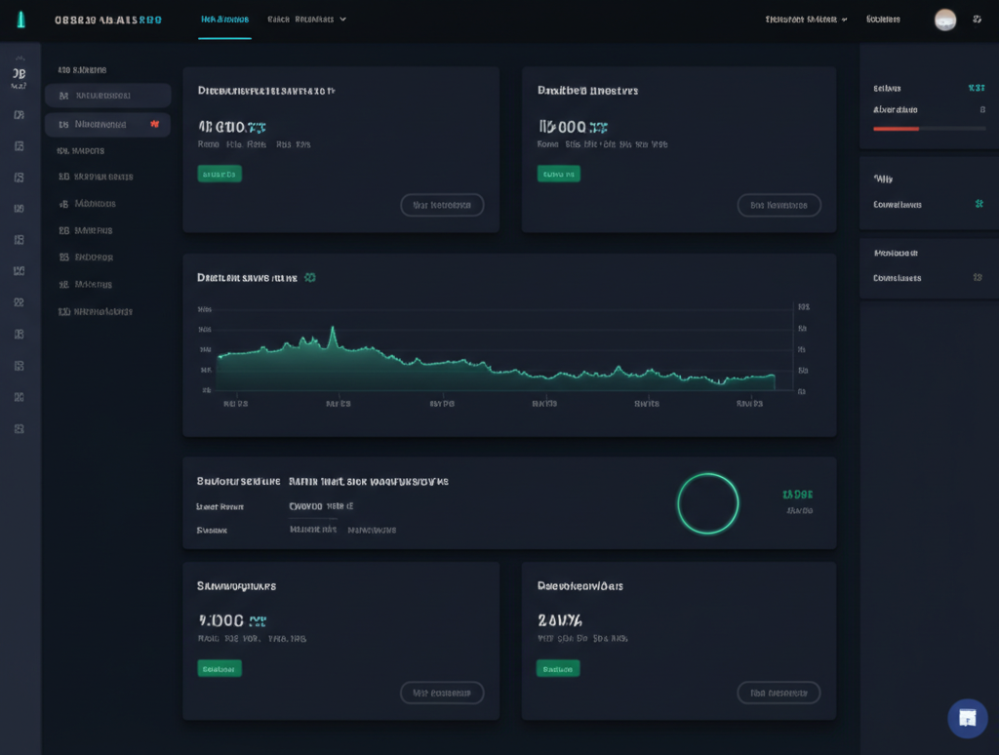Click the outlined pill button in the top-left card

(442, 205)
